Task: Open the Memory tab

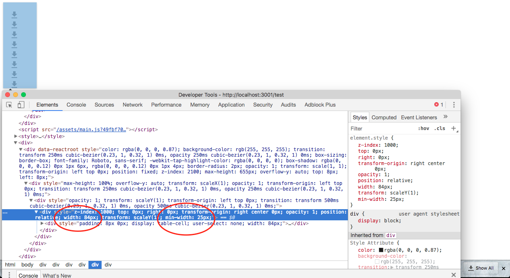Action: (200, 105)
